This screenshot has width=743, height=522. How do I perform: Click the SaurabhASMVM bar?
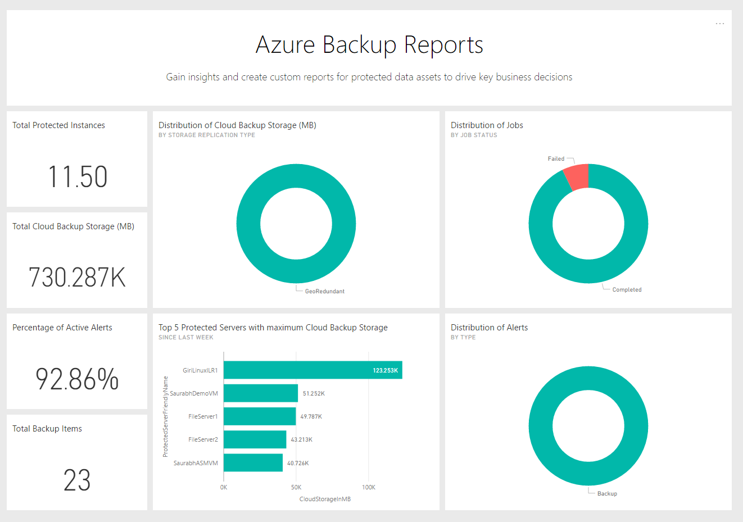[253, 463]
